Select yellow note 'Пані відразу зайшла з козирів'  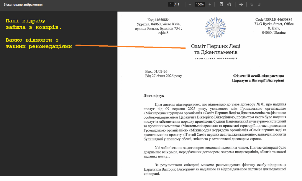pos(34,24)
